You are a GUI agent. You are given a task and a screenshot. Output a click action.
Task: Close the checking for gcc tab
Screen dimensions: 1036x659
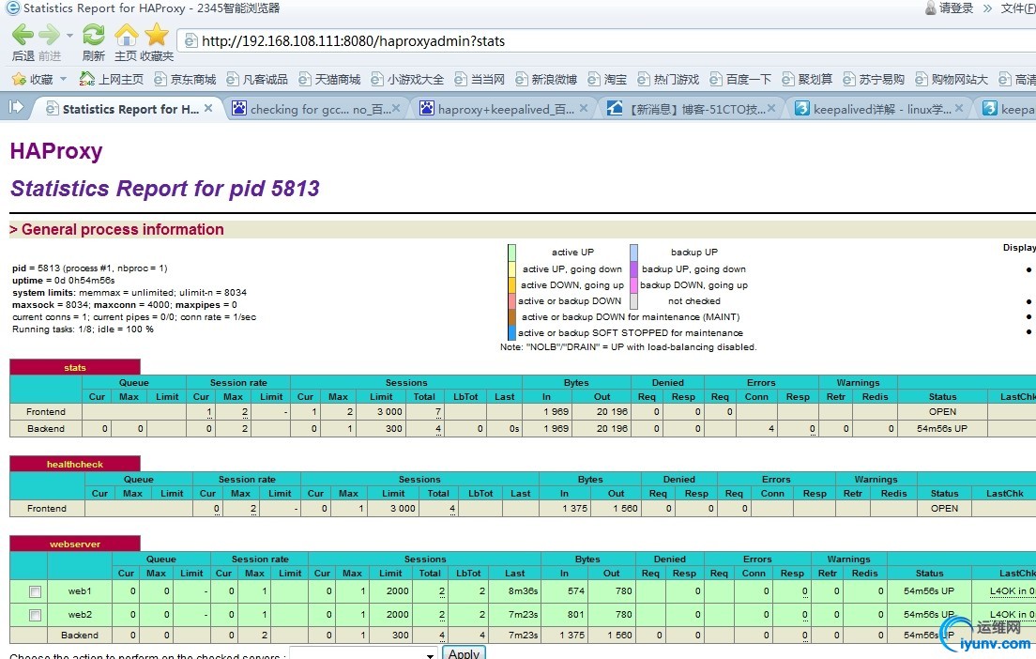[396, 108]
